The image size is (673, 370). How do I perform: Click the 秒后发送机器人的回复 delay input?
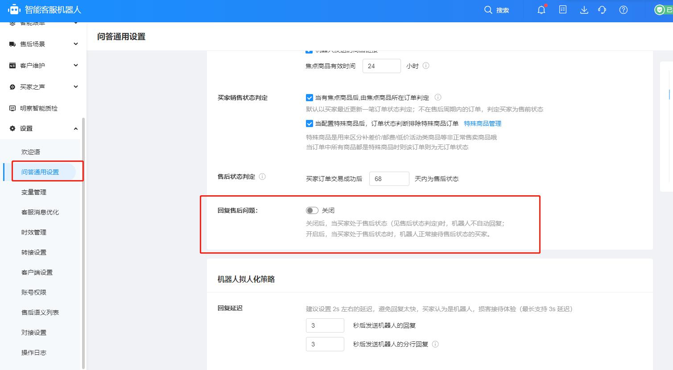coord(325,325)
